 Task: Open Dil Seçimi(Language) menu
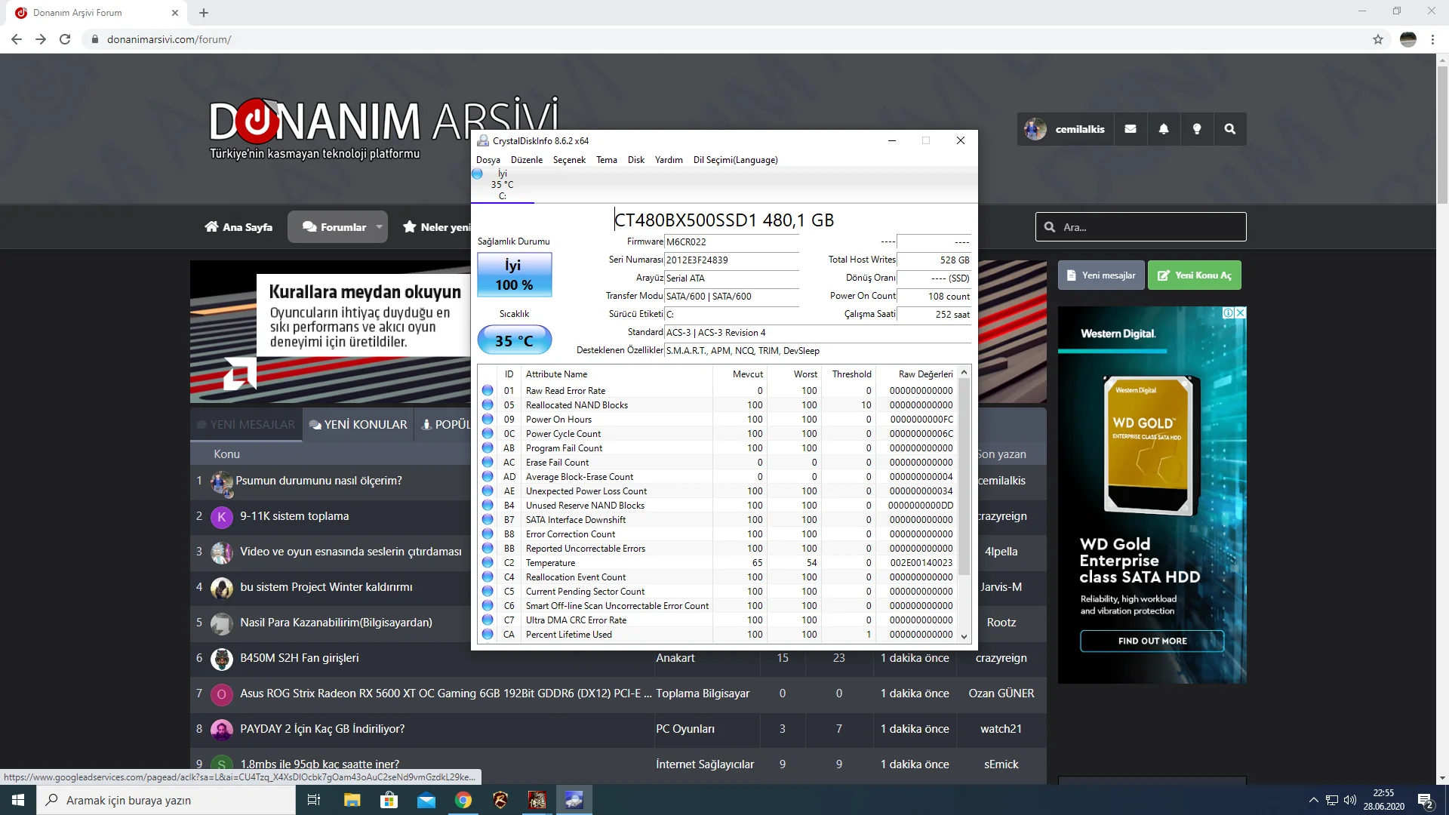coord(735,160)
